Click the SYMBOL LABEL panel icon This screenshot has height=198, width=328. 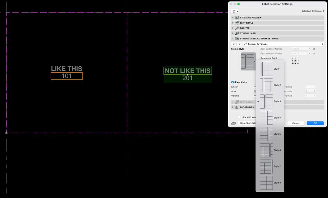[237, 33]
